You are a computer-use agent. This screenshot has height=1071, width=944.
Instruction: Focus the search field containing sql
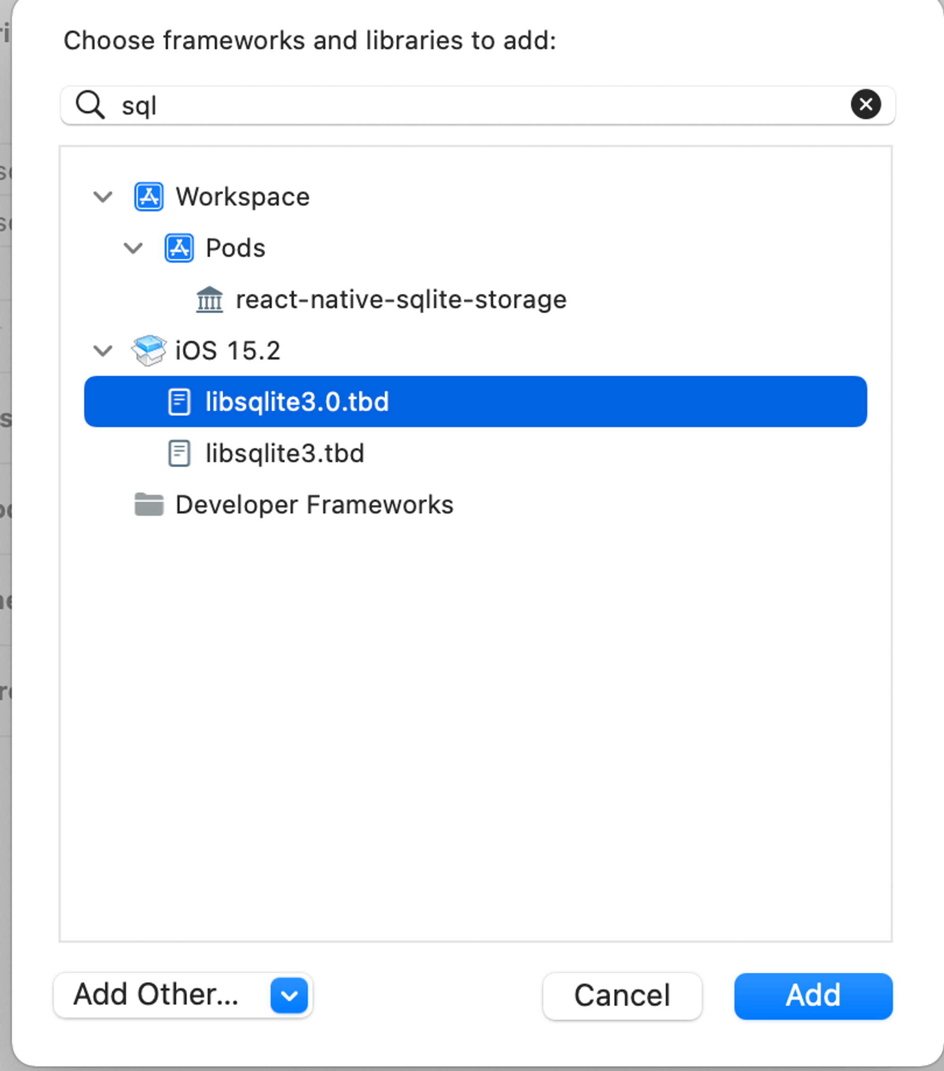click(x=471, y=105)
